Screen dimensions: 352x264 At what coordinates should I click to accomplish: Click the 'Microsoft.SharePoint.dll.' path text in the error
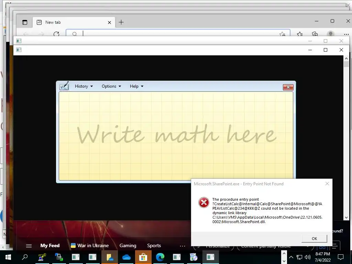pyautogui.click(x=239, y=222)
